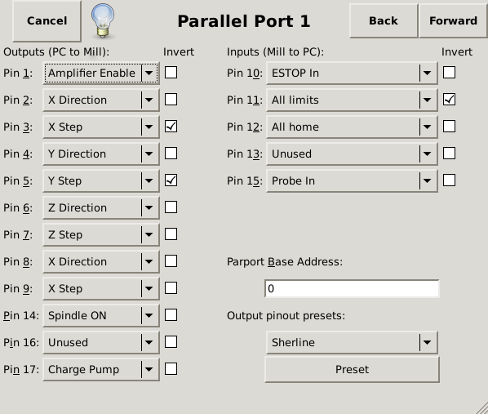
Task: Open Pin 16 Unused output dropdown
Action: [101, 342]
